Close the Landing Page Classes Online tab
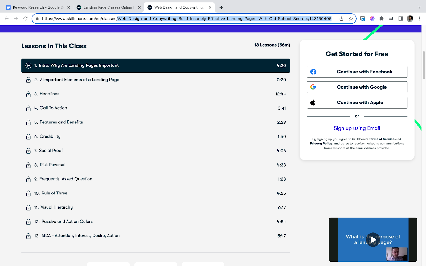 click(x=139, y=7)
